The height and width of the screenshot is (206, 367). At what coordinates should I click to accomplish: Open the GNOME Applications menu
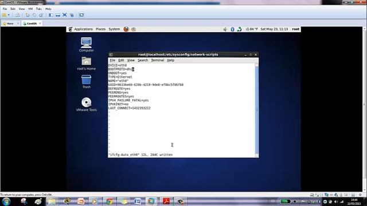pos(83,29)
